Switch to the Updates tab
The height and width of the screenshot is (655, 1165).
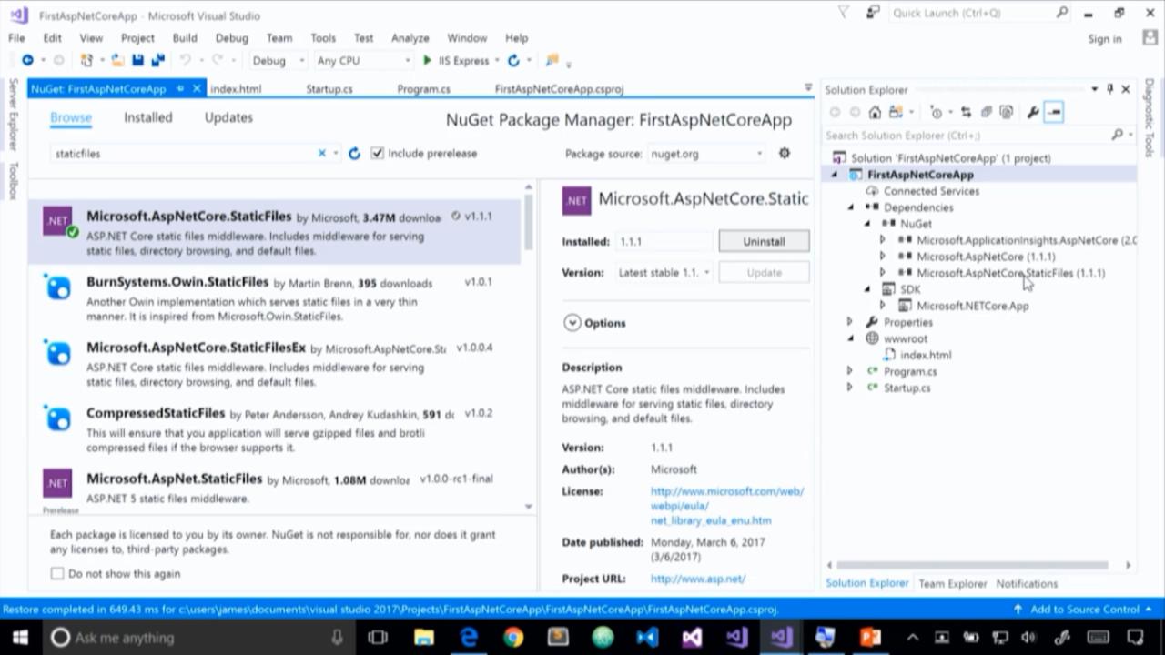228,117
